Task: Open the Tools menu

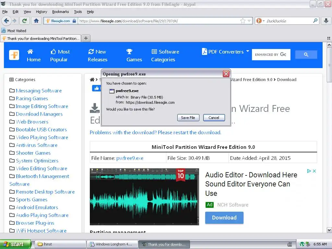Action: [78, 12]
